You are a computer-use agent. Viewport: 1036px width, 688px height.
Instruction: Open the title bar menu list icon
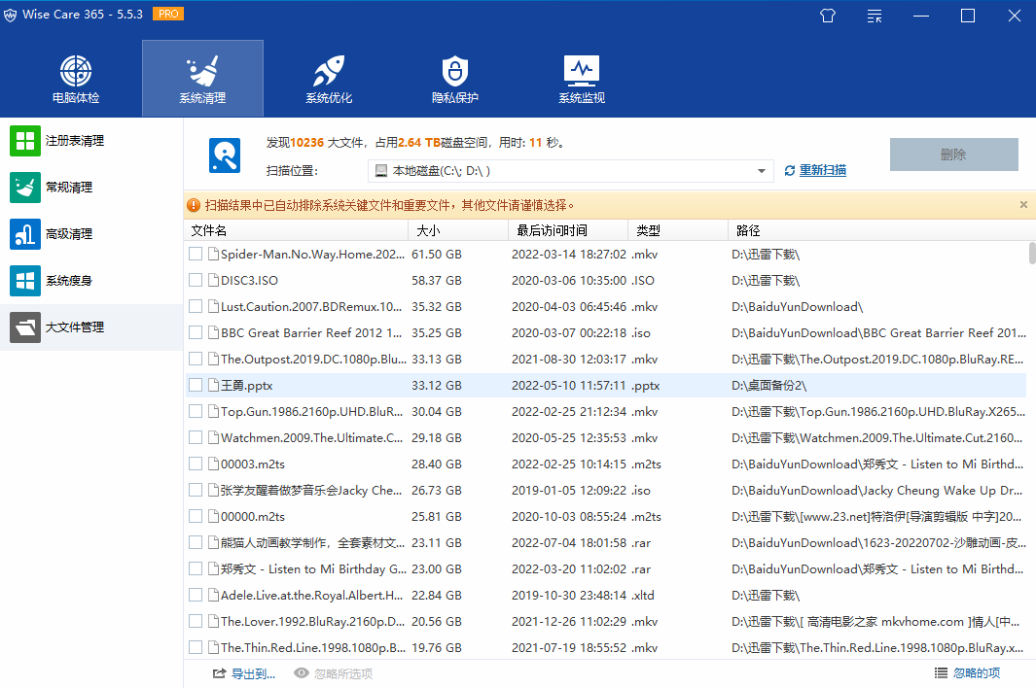[x=875, y=16]
